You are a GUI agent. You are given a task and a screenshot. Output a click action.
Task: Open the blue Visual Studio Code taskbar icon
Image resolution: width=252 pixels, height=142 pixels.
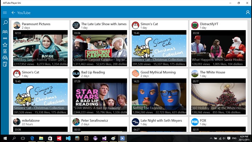[68, 138]
